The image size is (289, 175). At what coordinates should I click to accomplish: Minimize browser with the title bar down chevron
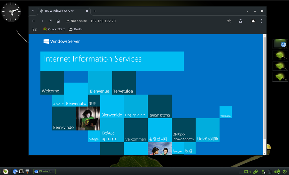[247, 11]
